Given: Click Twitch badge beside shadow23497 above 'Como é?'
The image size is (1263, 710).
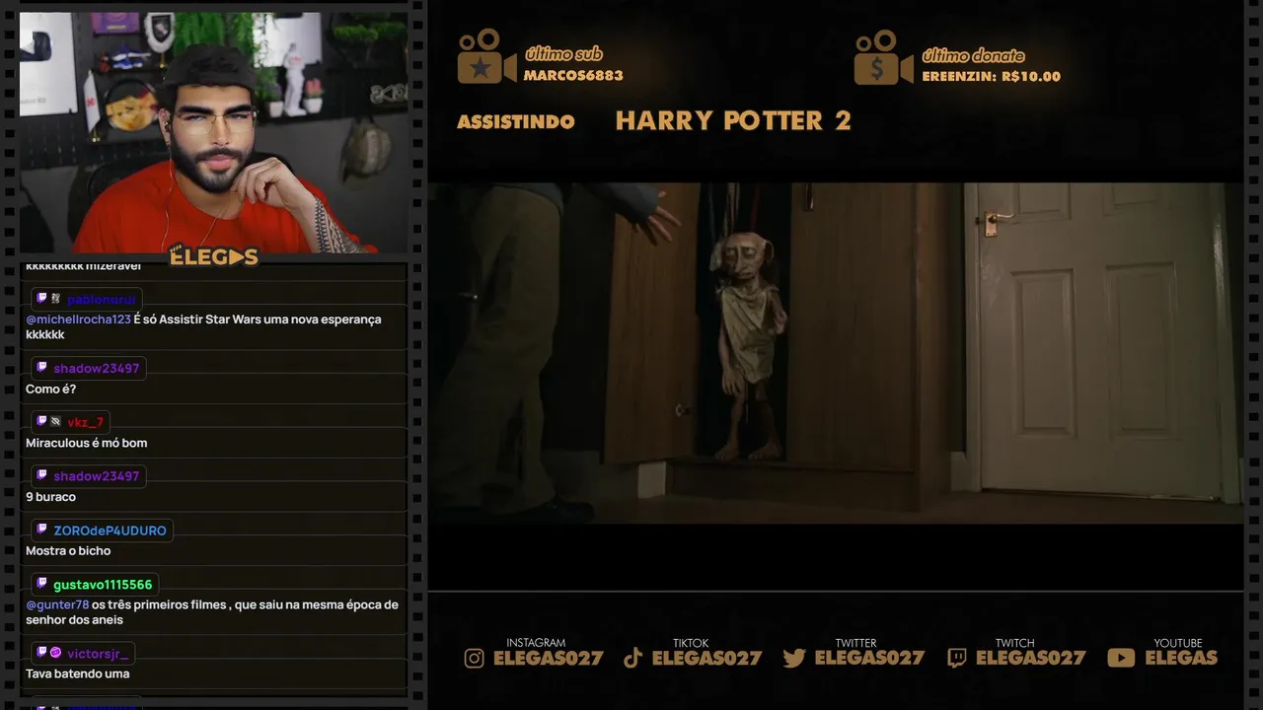Looking at the screenshot, I should click(x=41, y=368).
